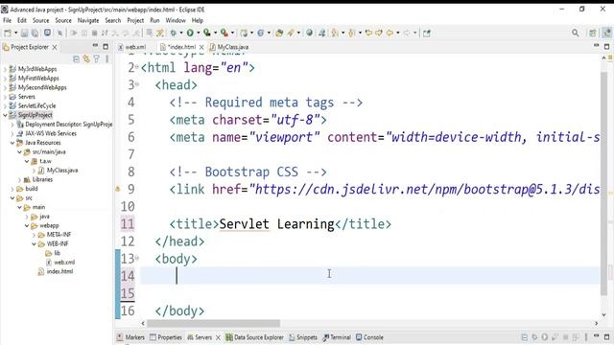Open the Terminal tab
The image size is (614, 345).
(x=337, y=337)
